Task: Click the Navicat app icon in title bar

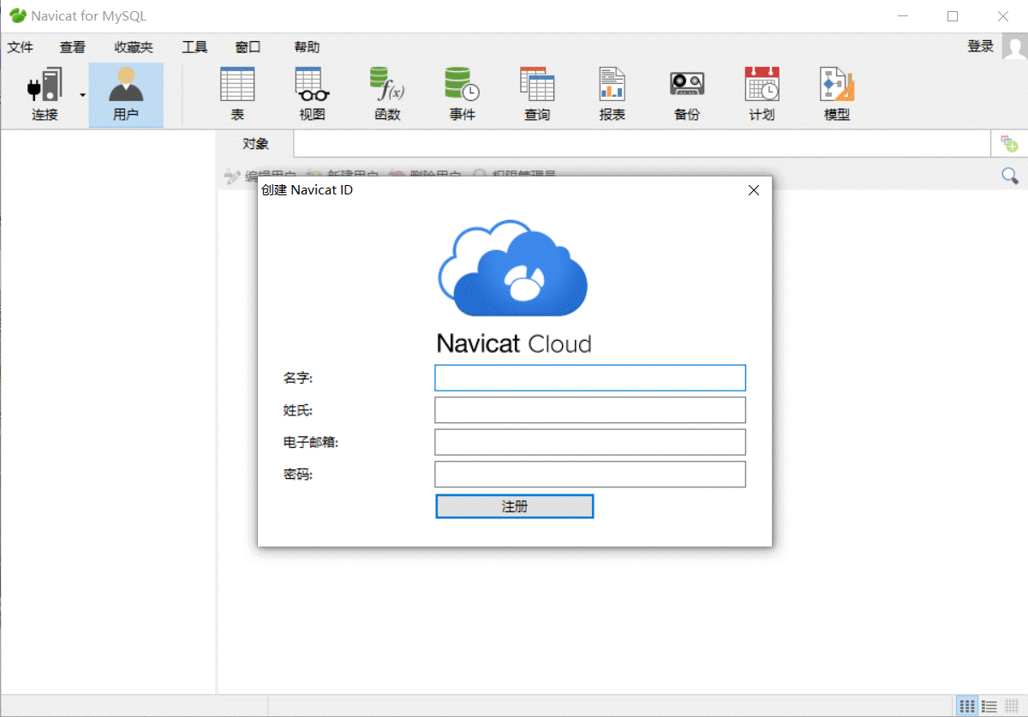Action: tap(17, 15)
